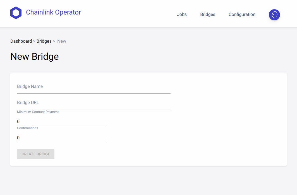The height and width of the screenshot is (195, 297).
Task: Open the user profile avatar menu
Action: 274,15
